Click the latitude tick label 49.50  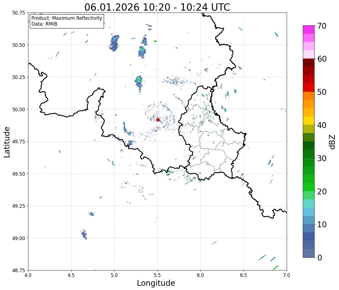pos(19,174)
